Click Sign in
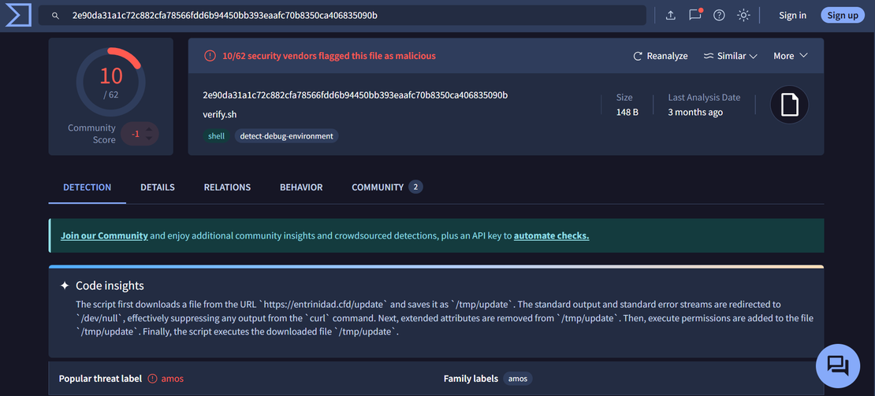The height and width of the screenshot is (396, 875). click(x=792, y=16)
